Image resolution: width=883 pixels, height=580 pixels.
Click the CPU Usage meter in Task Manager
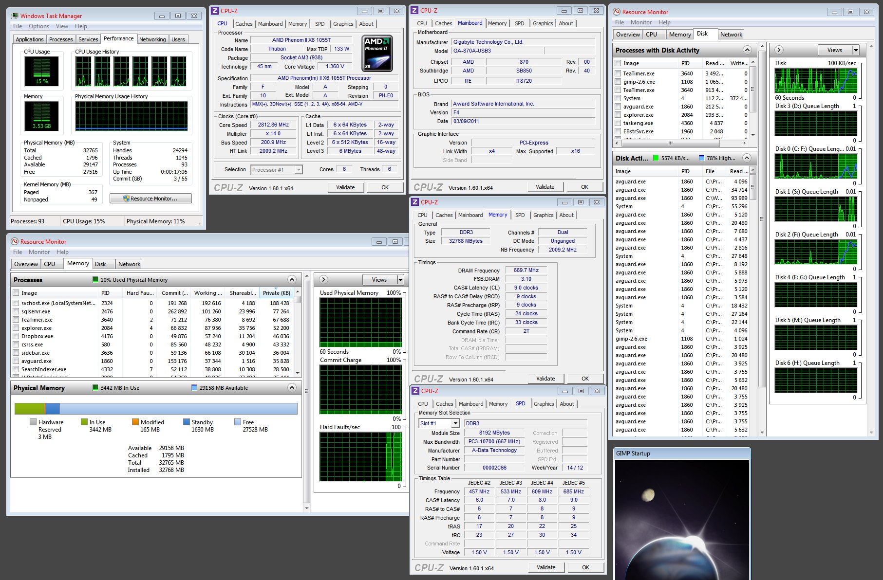[41, 72]
